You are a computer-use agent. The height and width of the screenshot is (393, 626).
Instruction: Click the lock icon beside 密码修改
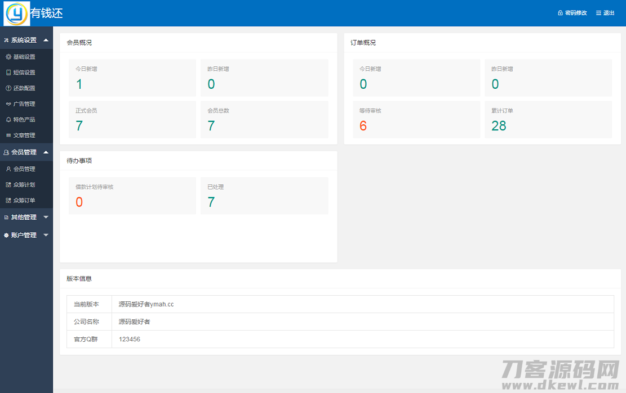coord(560,13)
